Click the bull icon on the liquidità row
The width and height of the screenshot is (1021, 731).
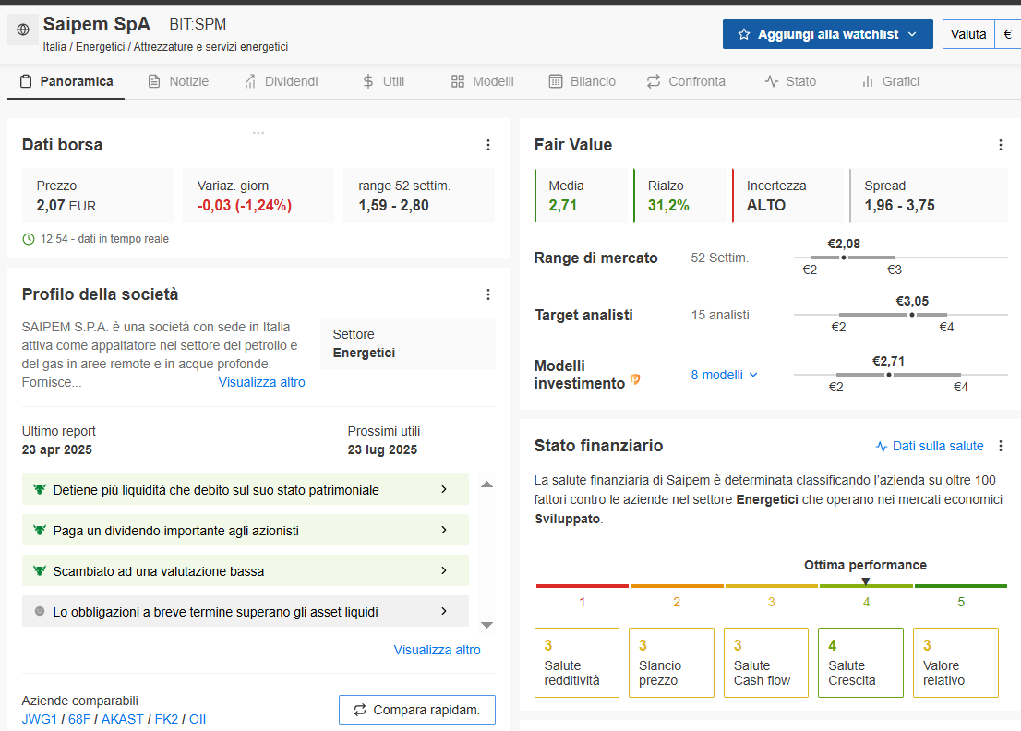(x=40, y=489)
